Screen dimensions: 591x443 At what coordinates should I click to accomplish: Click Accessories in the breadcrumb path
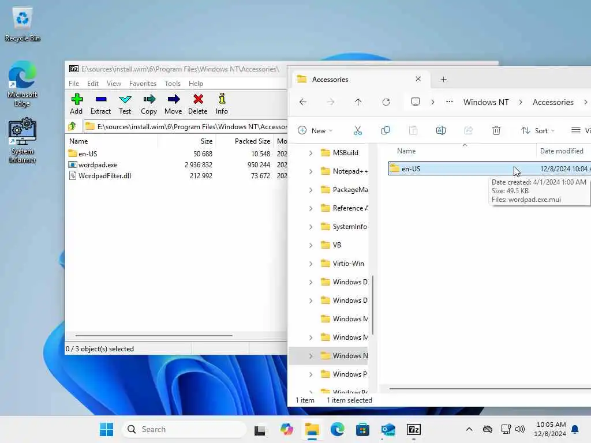pyautogui.click(x=553, y=102)
